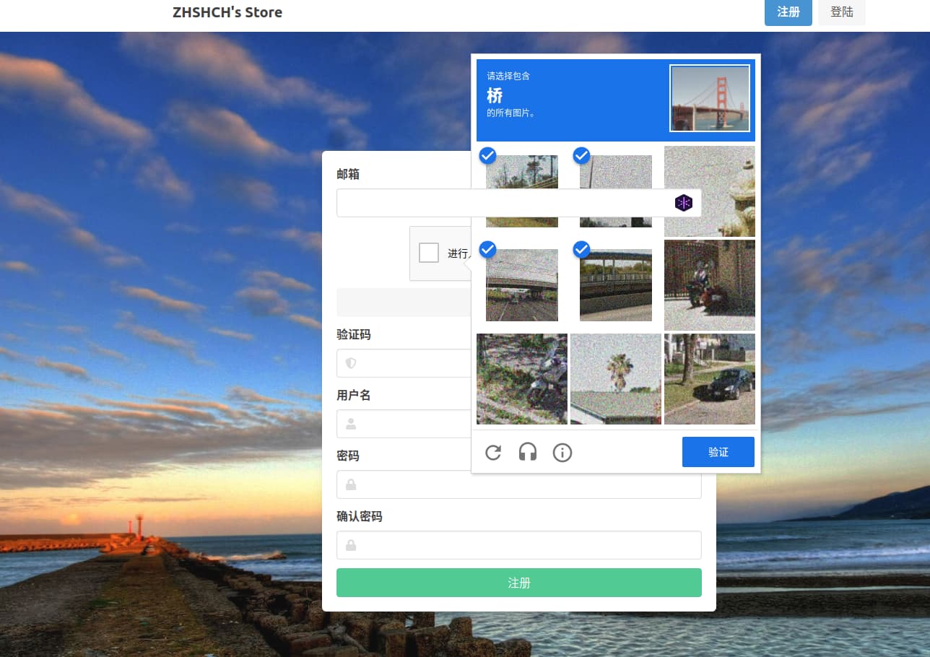Click the black car image tile
This screenshot has height=657, width=930.
[x=710, y=379]
